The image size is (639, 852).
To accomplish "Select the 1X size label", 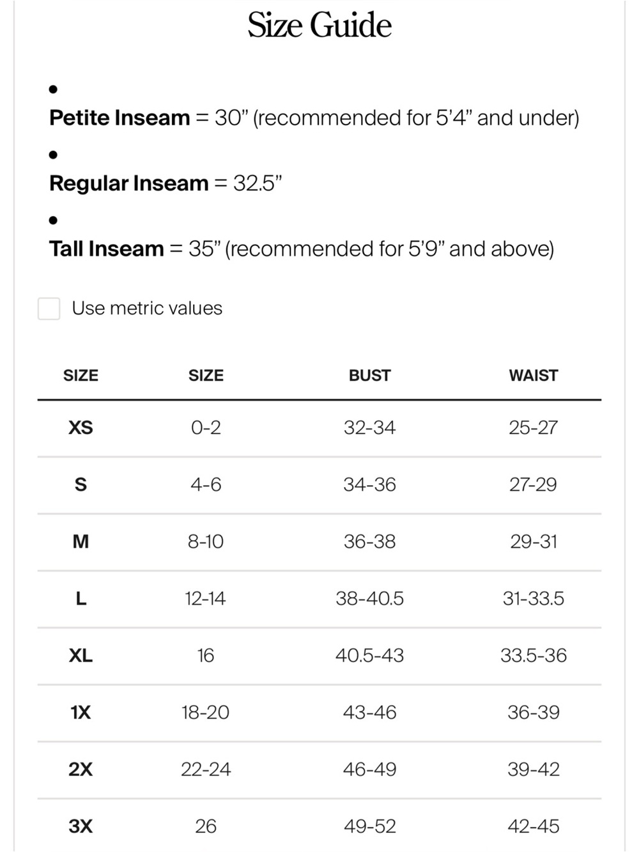I will 81,712.
